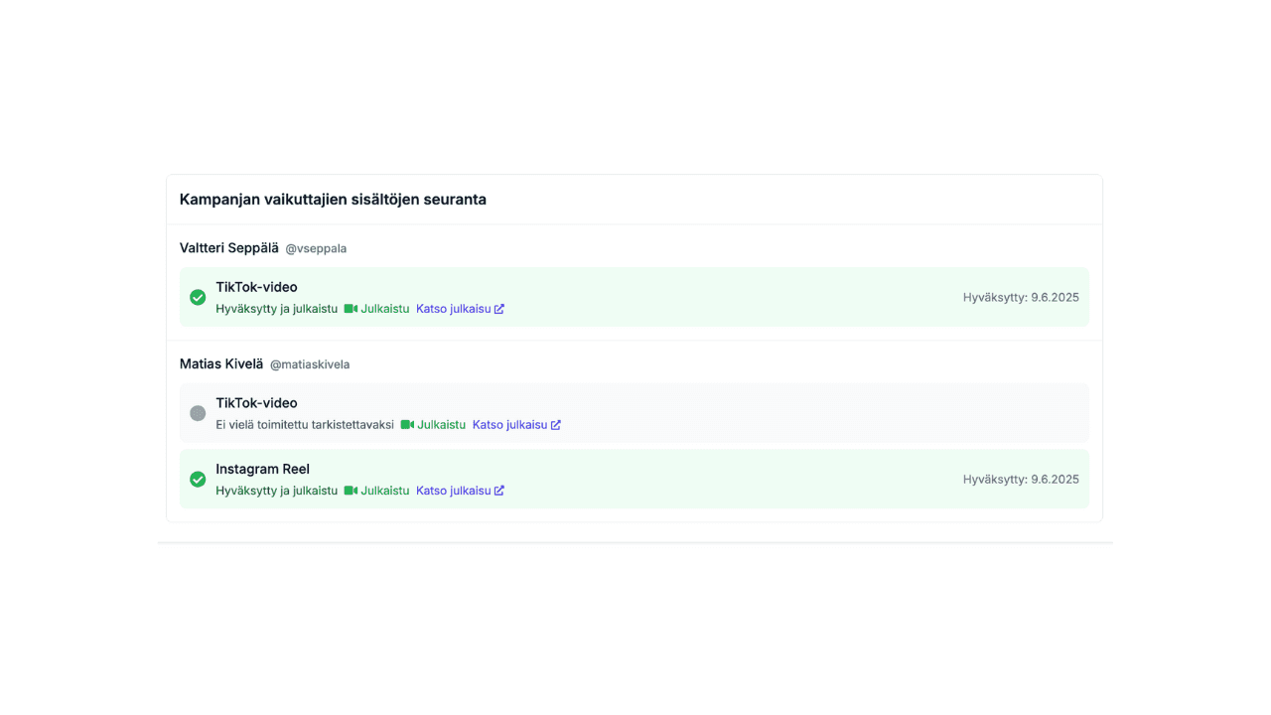1271x715 pixels.
Task: Click heading Kampanjan vaikuttajien sisältöjen seuranta
Action: click(x=333, y=200)
